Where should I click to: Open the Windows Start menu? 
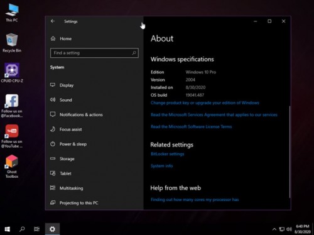tap(8, 229)
